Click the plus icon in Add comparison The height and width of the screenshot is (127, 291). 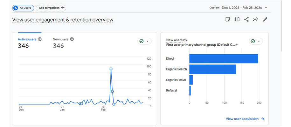(63, 8)
